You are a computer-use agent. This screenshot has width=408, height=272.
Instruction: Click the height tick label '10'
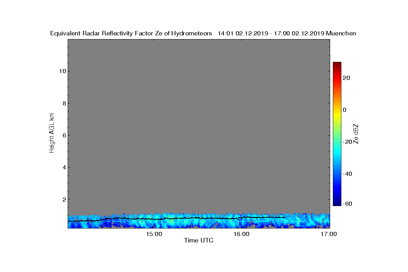[62, 71]
